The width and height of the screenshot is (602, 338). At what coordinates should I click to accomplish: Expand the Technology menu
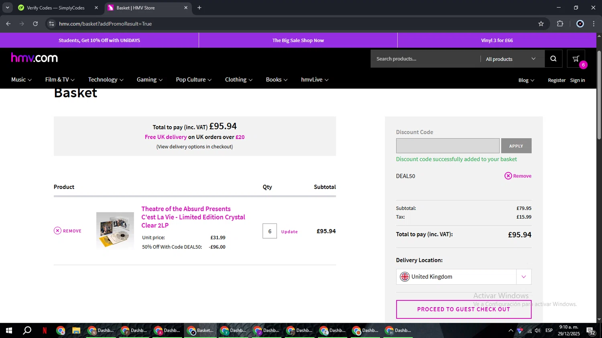click(106, 80)
